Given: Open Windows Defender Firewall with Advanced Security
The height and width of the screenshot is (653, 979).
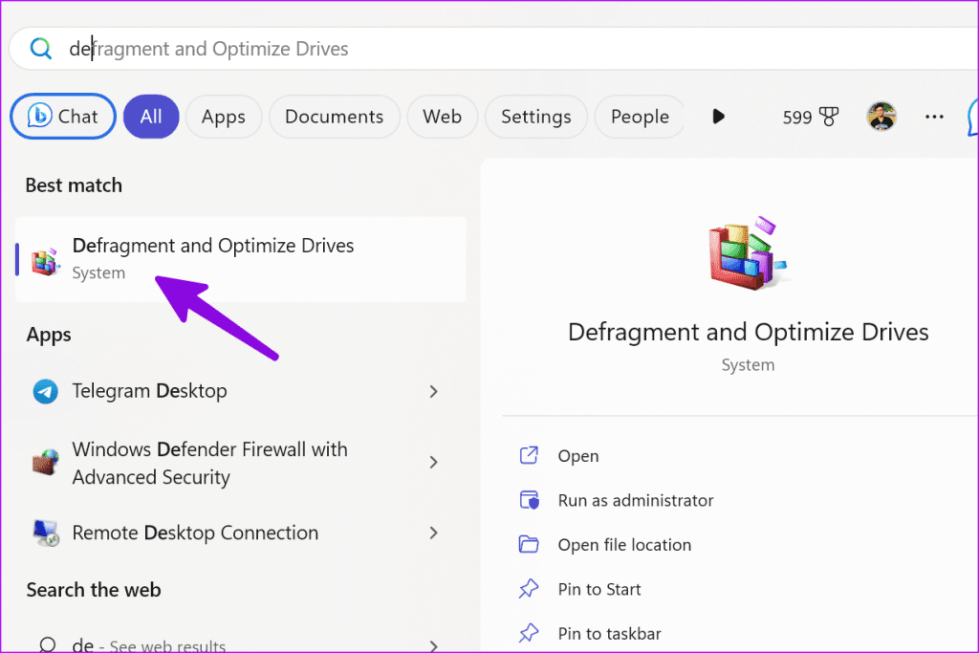Looking at the screenshot, I should (209, 464).
